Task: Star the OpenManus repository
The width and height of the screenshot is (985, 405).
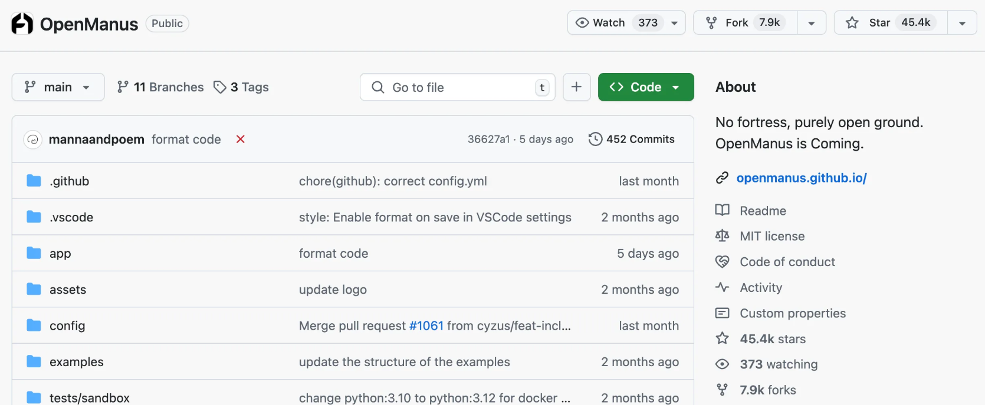Action: pos(891,23)
